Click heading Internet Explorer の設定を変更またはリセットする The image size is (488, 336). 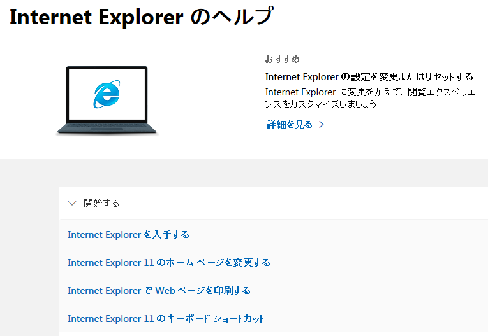click(x=369, y=77)
